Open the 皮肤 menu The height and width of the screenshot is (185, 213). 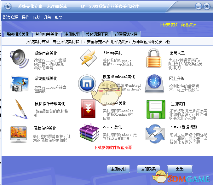pyautogui.click(x=37, y=17)
